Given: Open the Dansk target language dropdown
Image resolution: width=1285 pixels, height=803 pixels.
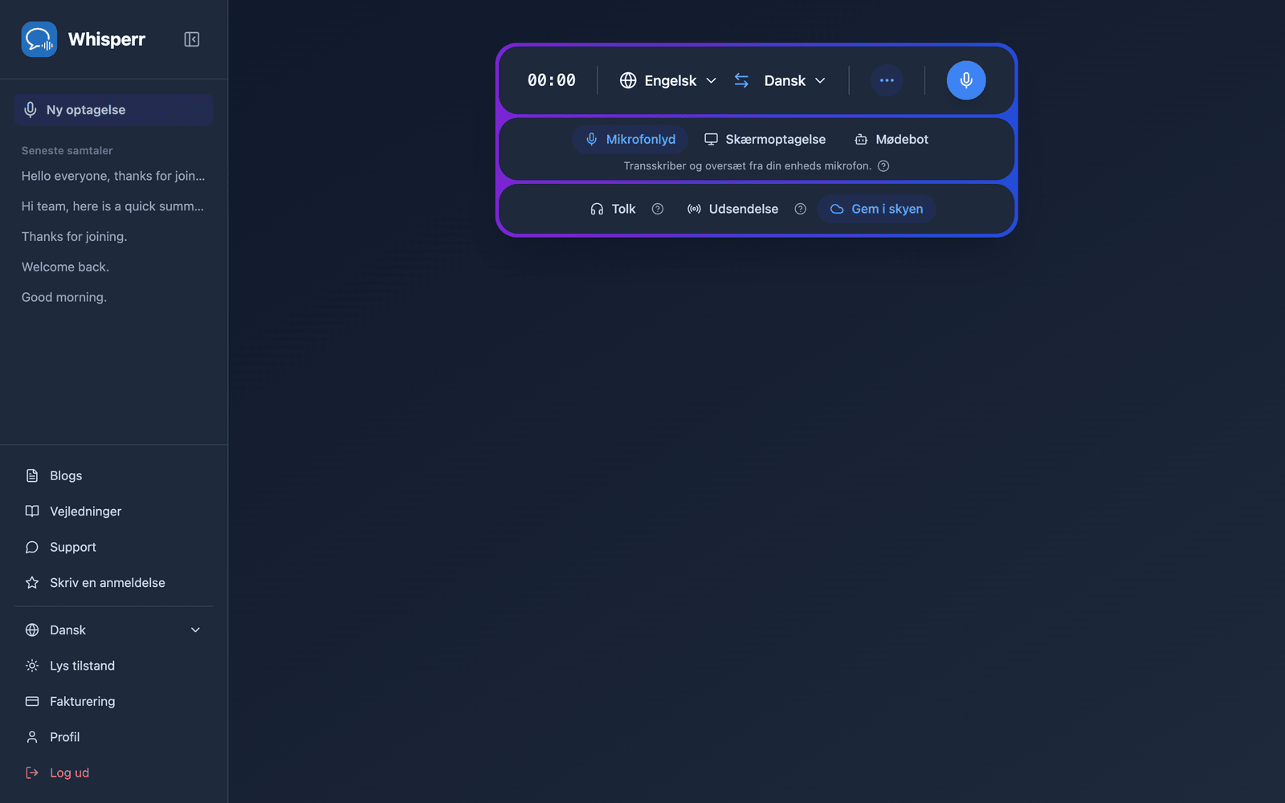Looking at the screenshot, I should coord(795,80).
